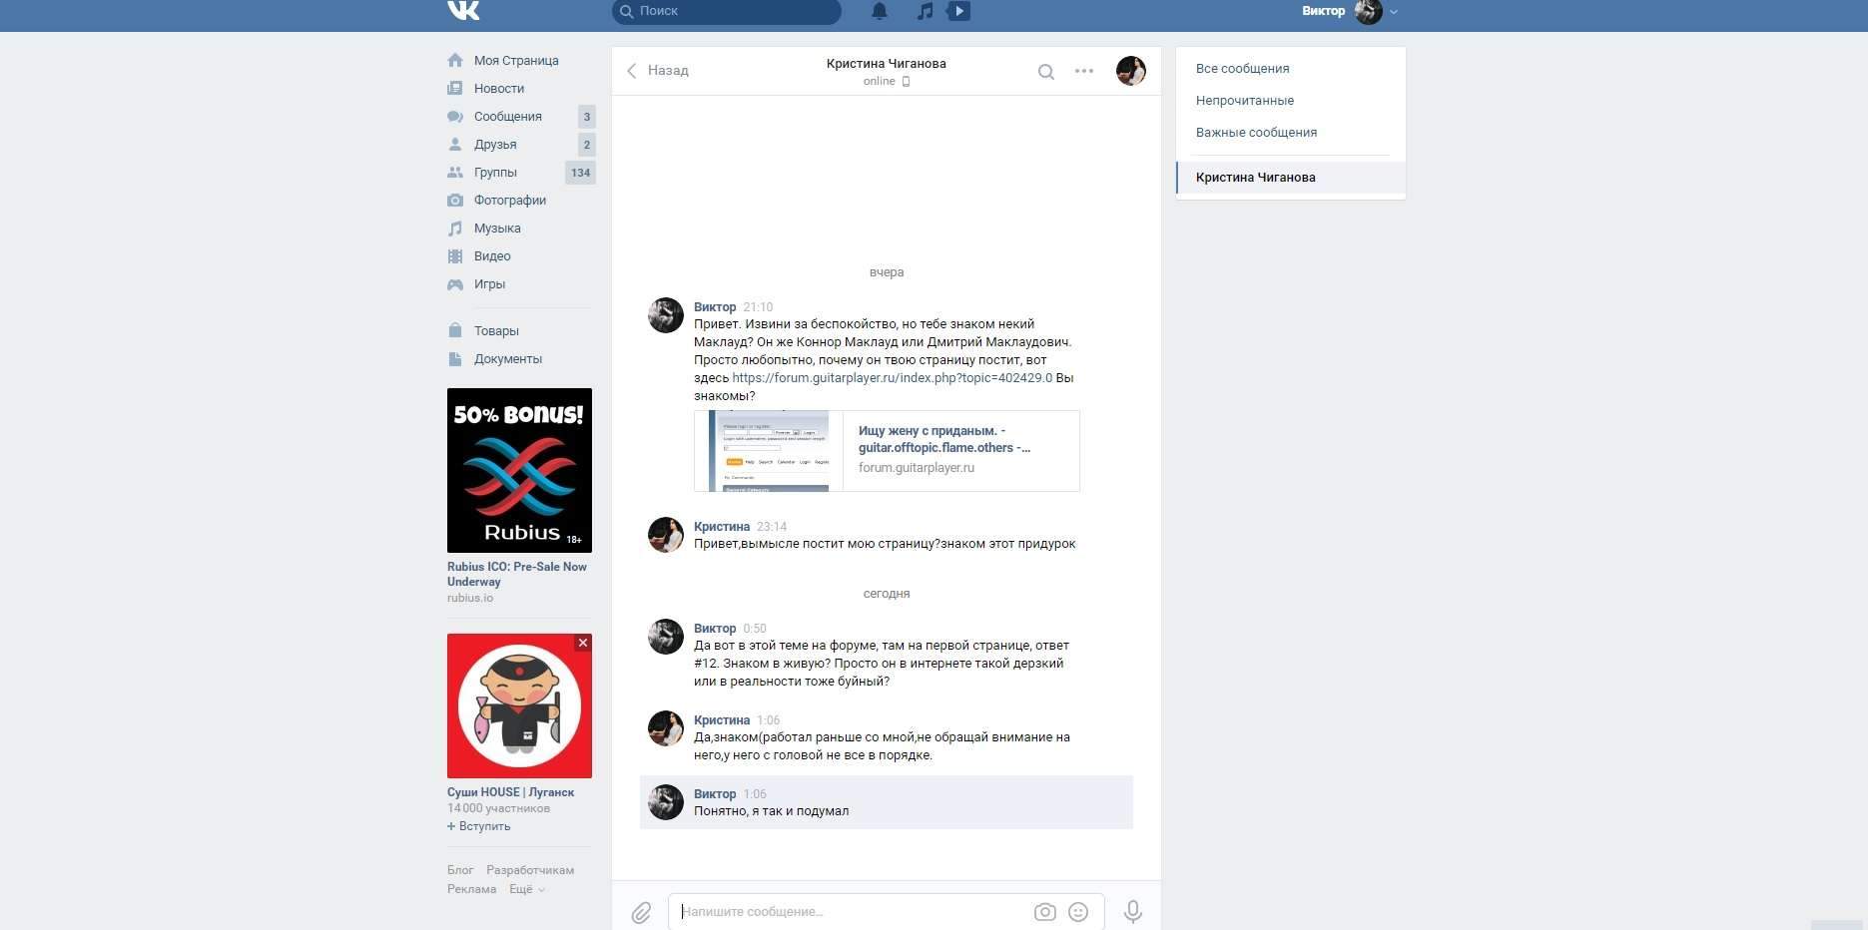Click the note icon beside Музыка

(x=455, y=229)
